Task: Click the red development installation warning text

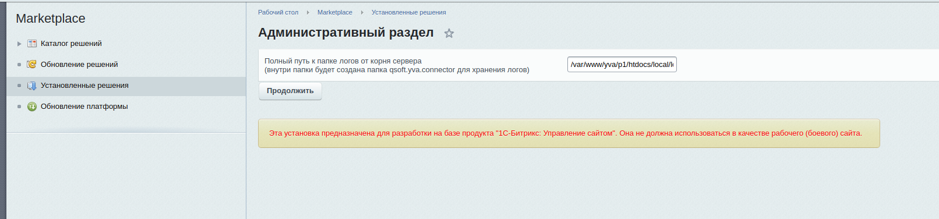Action: pyautogui.click(x=566, y=133)
